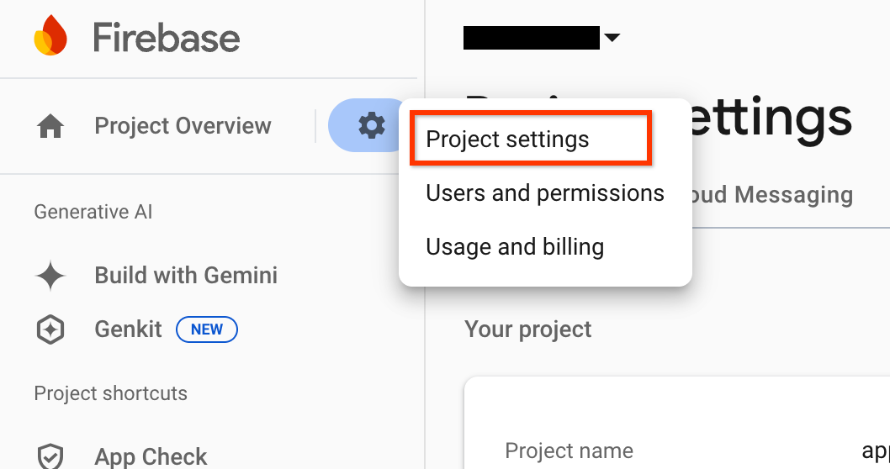The height and width of the screenshot is (469, 890).
Task: Click the Firebase wordmark text
Action: (167, 38)
